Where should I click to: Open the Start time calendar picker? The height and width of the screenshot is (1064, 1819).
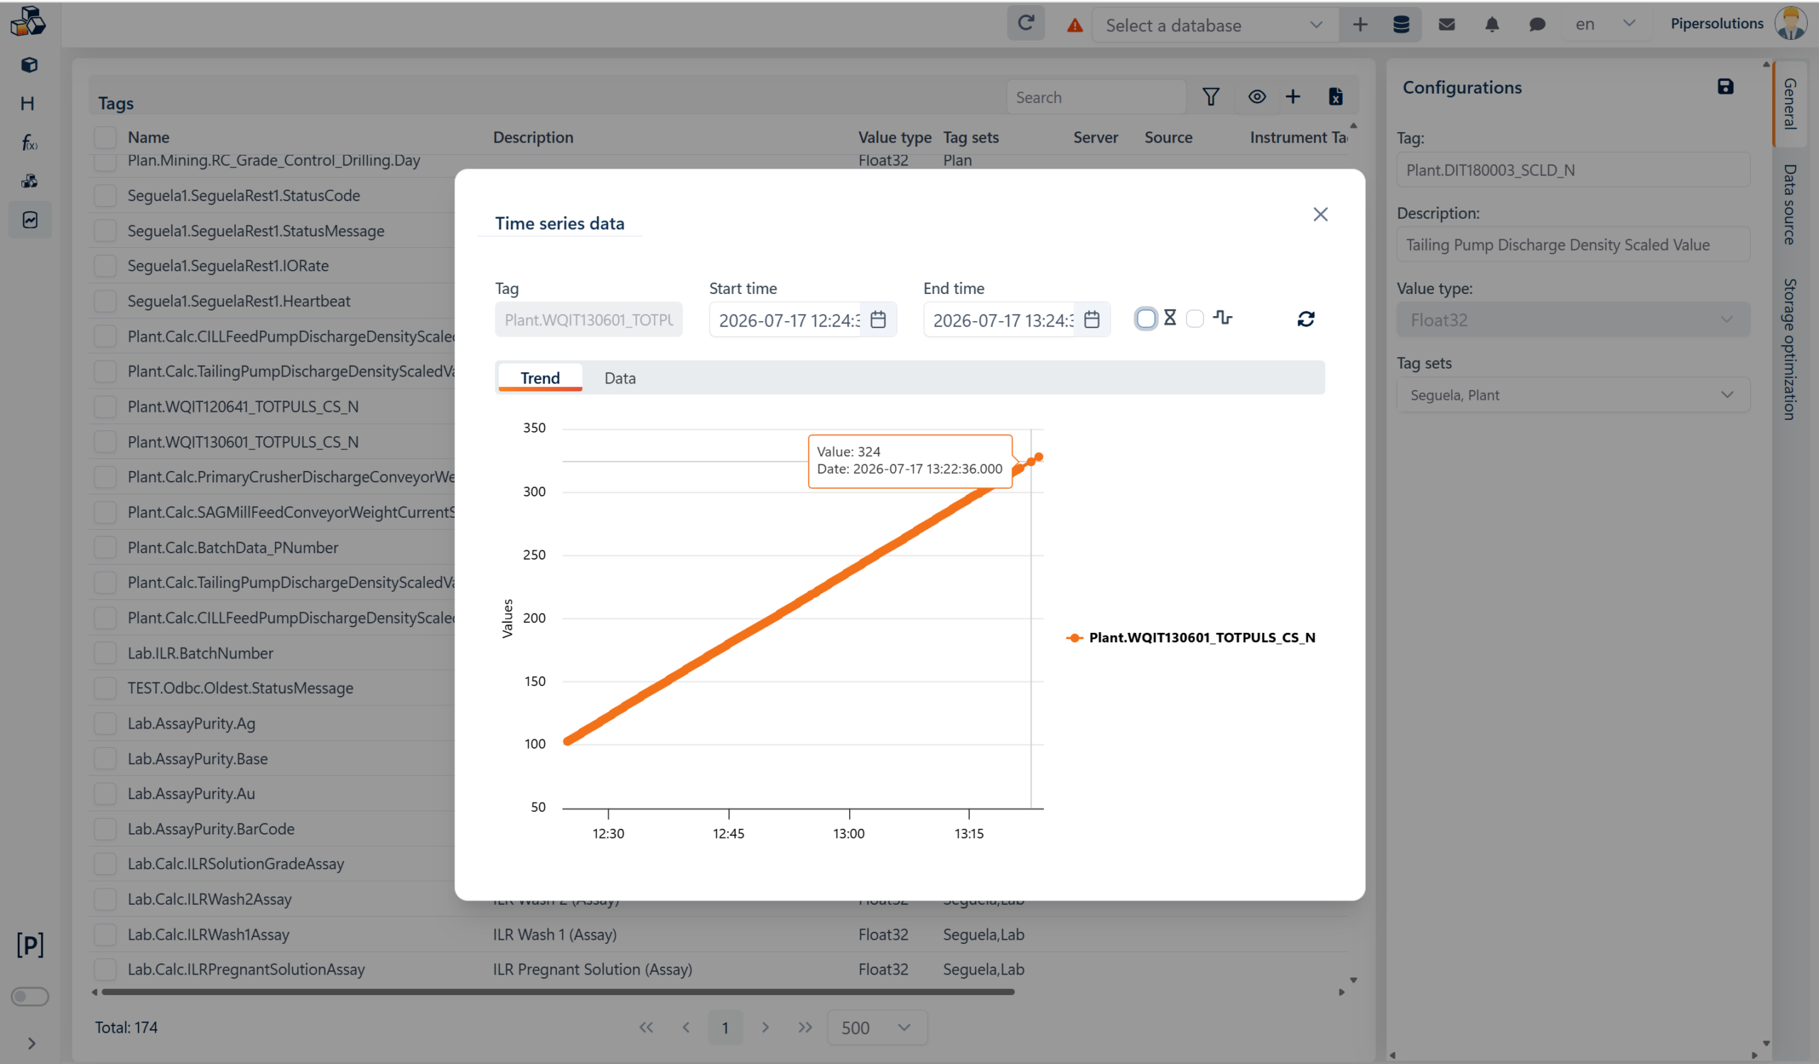(878, 320)
